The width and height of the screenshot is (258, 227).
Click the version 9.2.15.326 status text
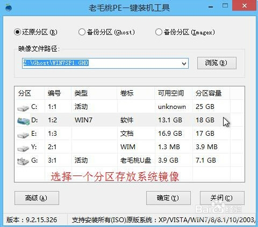(x=32, y=220)
